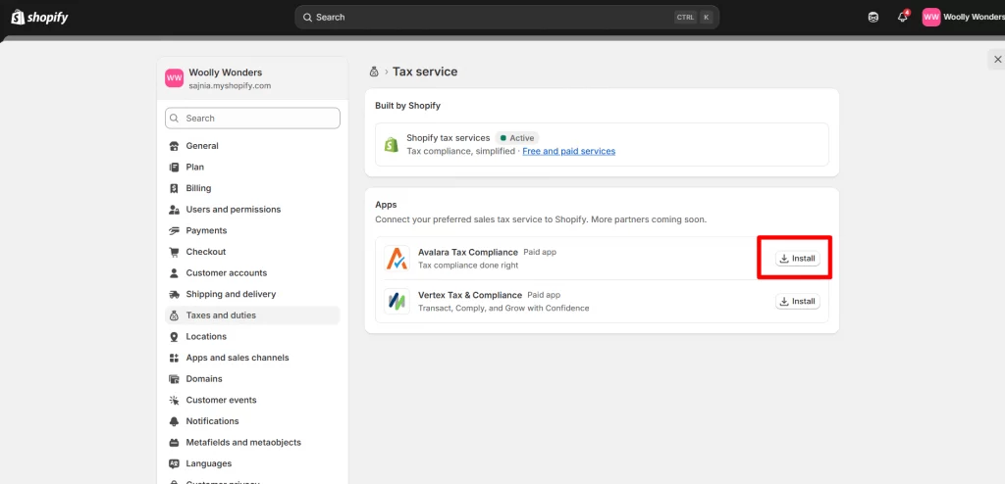Image resolution: width=1005 pixels, height=484 pixels.
Task: Click the Notifications bell icon in sidebar
Action: (174, 420)
